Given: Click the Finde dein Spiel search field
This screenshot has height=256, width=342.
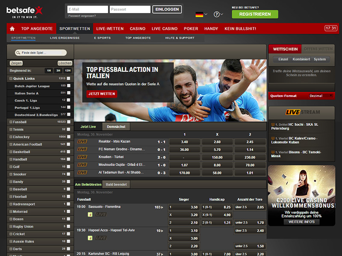Looking at the screenshot, I should point(41,52).
